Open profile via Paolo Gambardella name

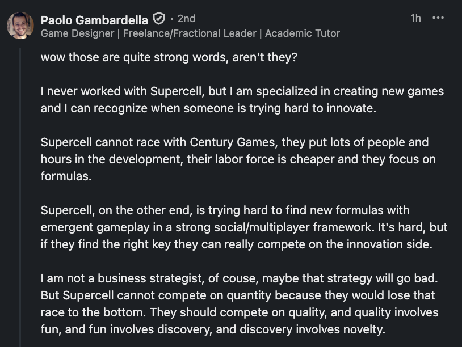[94, 19]
